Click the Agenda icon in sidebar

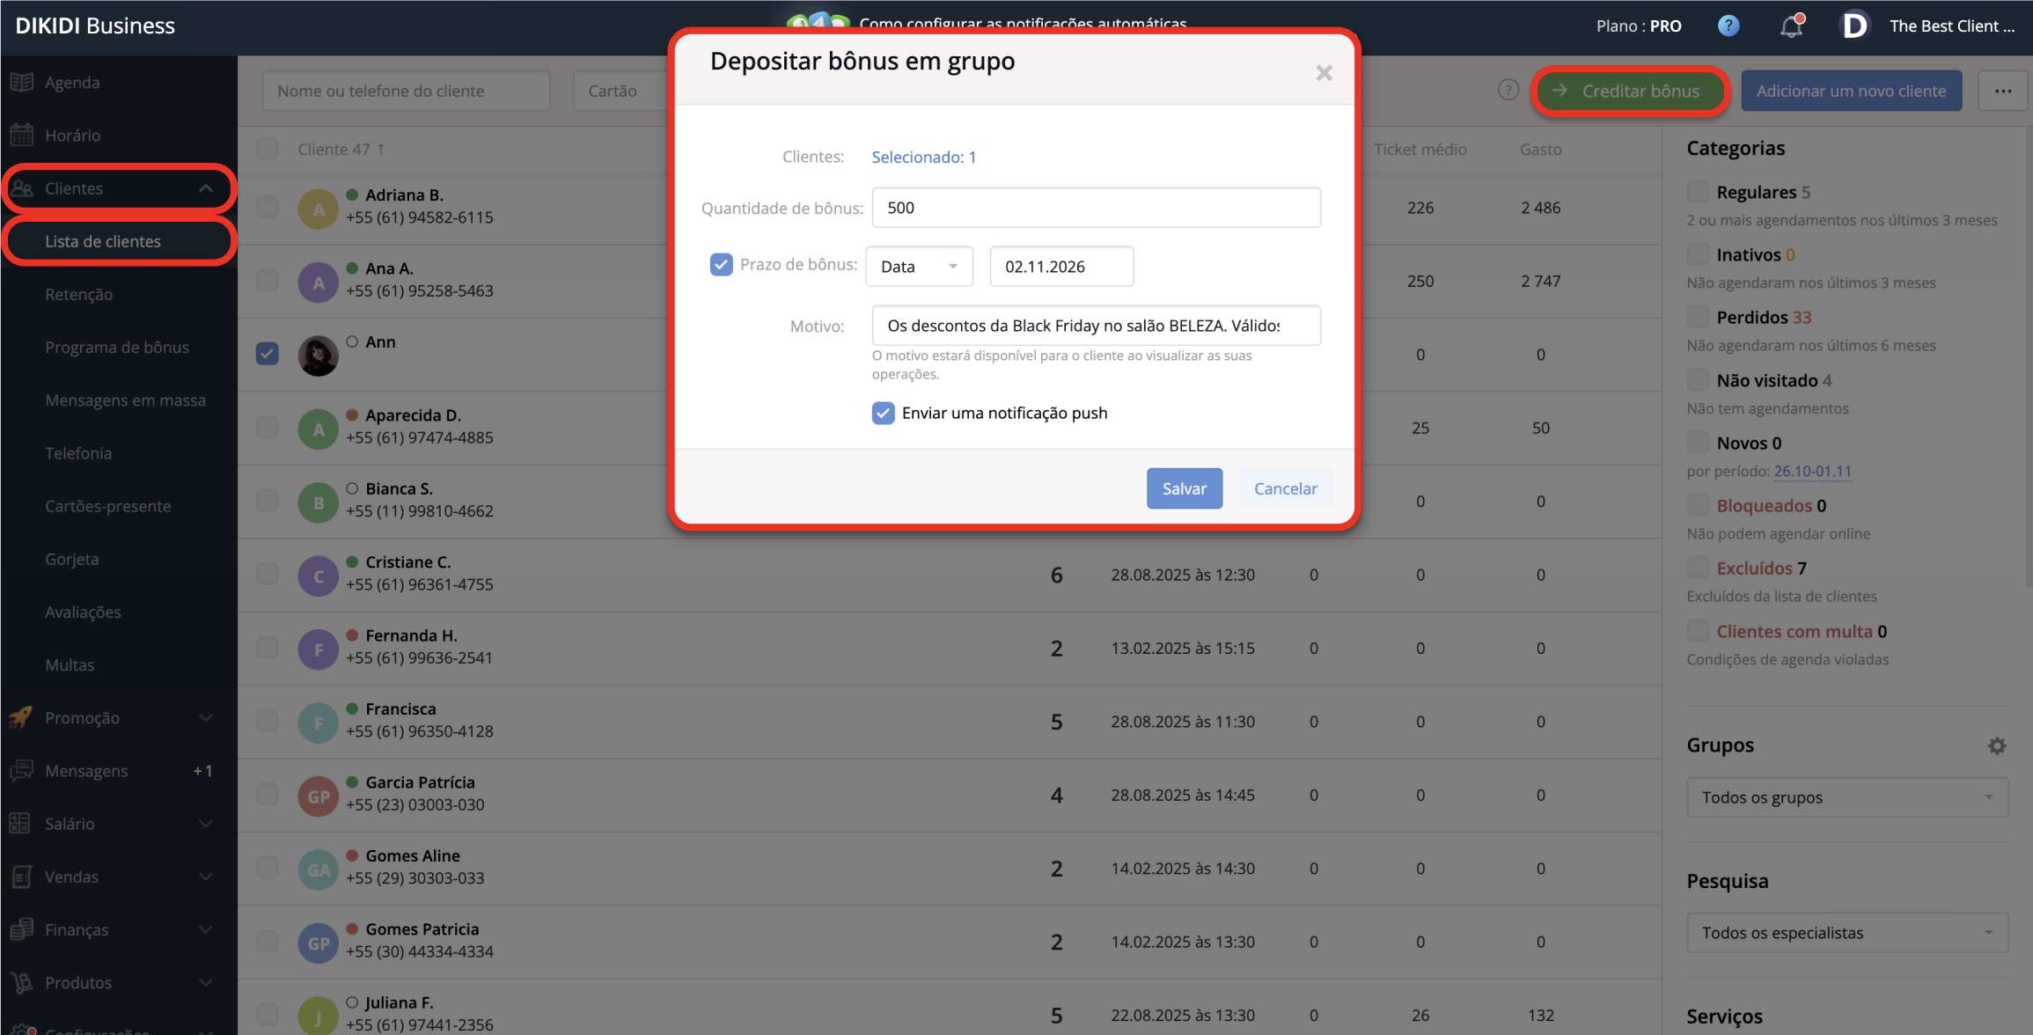pyautogui.click(x=22, y=82)
